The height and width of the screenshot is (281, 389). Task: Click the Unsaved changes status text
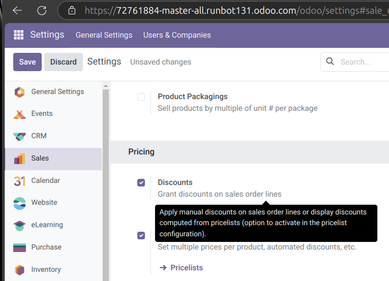[161, 62]
